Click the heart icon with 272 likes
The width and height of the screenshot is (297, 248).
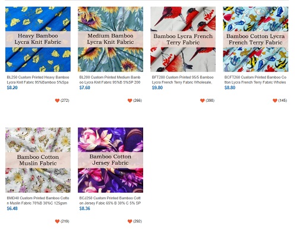[57, 101]
